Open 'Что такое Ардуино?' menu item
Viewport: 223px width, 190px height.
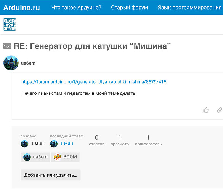pos(76,8)
